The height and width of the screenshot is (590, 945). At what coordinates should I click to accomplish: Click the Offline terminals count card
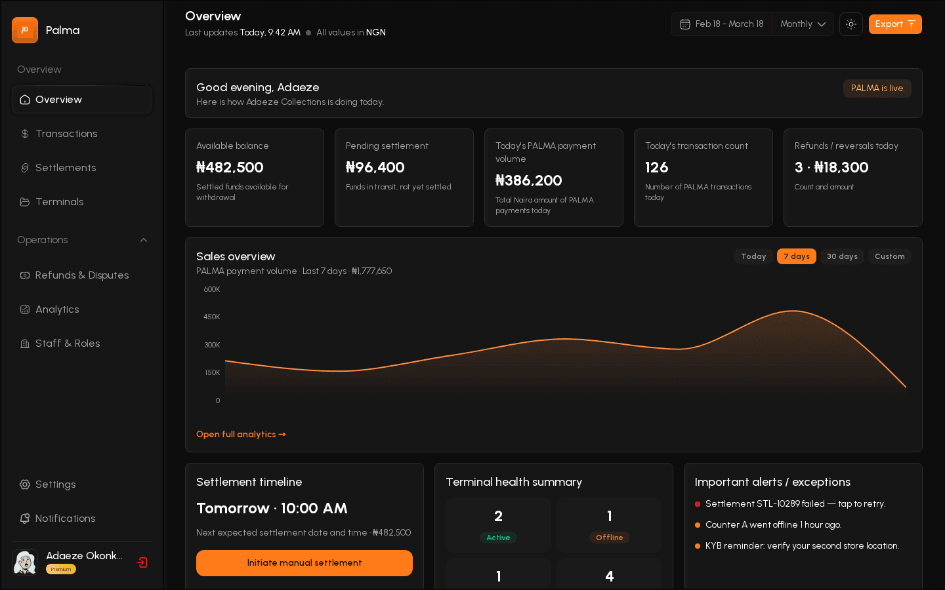pyautogui.click(x=610, y=525)
